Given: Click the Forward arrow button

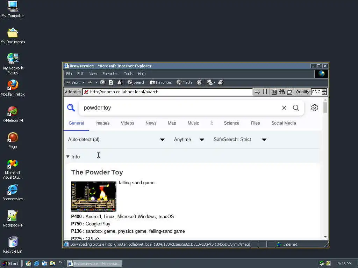Looking at the screenshot, I should pos(90,82).
